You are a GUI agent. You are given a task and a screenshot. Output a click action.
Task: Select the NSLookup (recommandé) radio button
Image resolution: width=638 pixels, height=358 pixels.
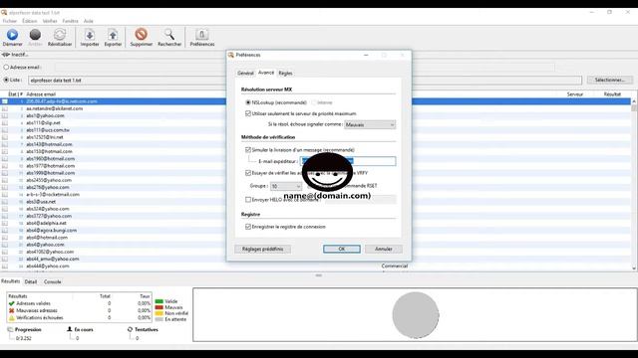[x=248, y=102]
